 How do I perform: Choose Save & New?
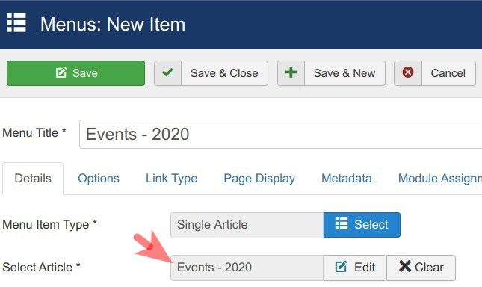(331, 73)
